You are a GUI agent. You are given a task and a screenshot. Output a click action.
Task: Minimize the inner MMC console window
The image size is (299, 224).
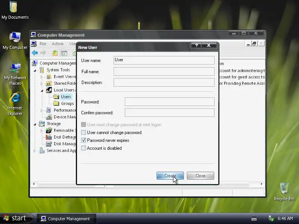coord(248,44)
